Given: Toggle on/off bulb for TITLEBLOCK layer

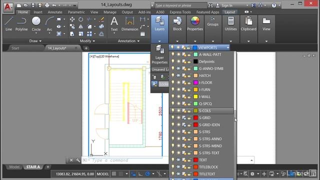Looking at the screenshot, I should pos(173,167).
